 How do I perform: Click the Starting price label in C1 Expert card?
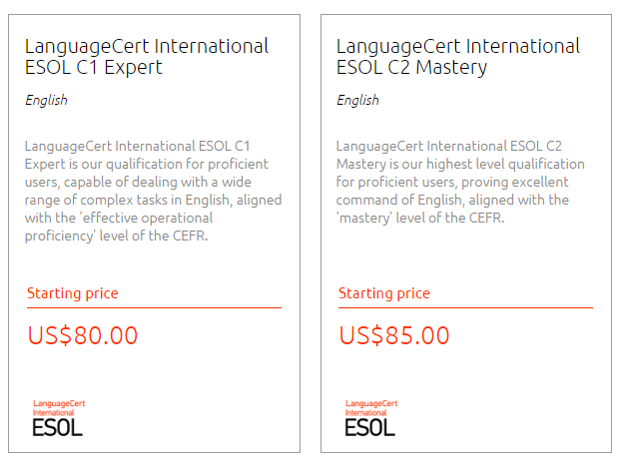[x=72, y=293]
